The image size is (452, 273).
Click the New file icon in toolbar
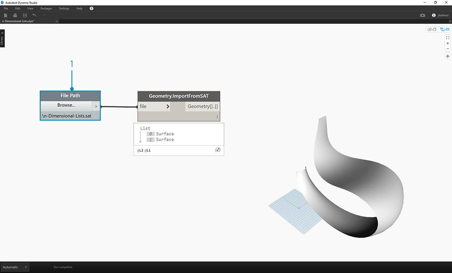(x=5, y=15)
